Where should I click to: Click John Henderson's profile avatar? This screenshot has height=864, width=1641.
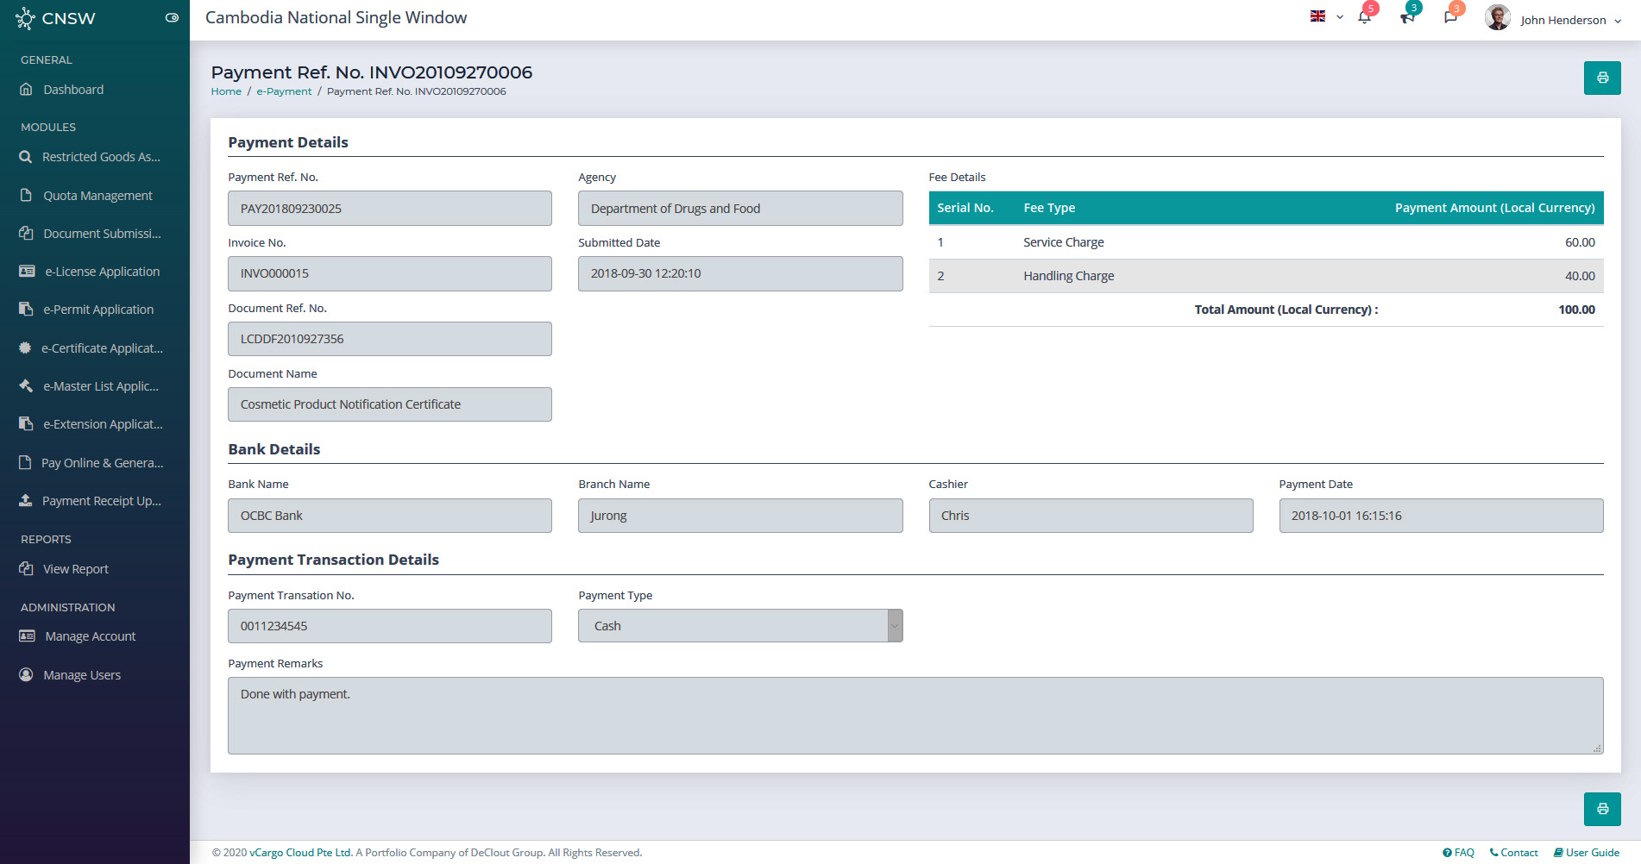[x=1497, y=18]
